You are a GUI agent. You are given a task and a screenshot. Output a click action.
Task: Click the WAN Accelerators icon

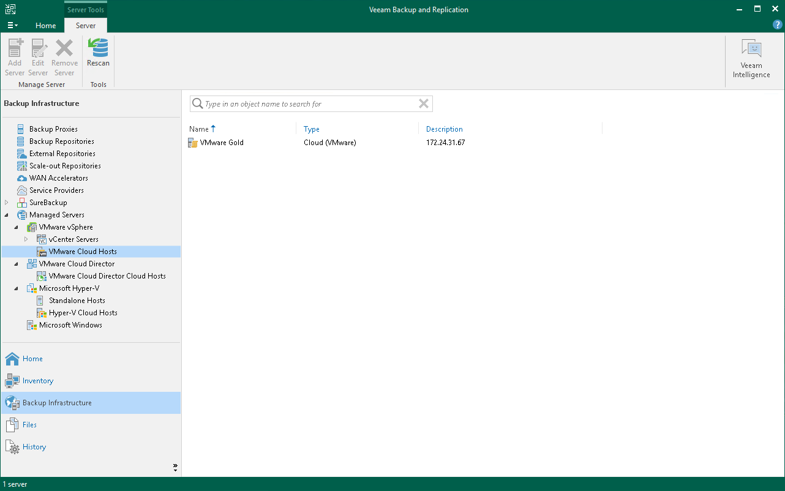click(22, 178)
